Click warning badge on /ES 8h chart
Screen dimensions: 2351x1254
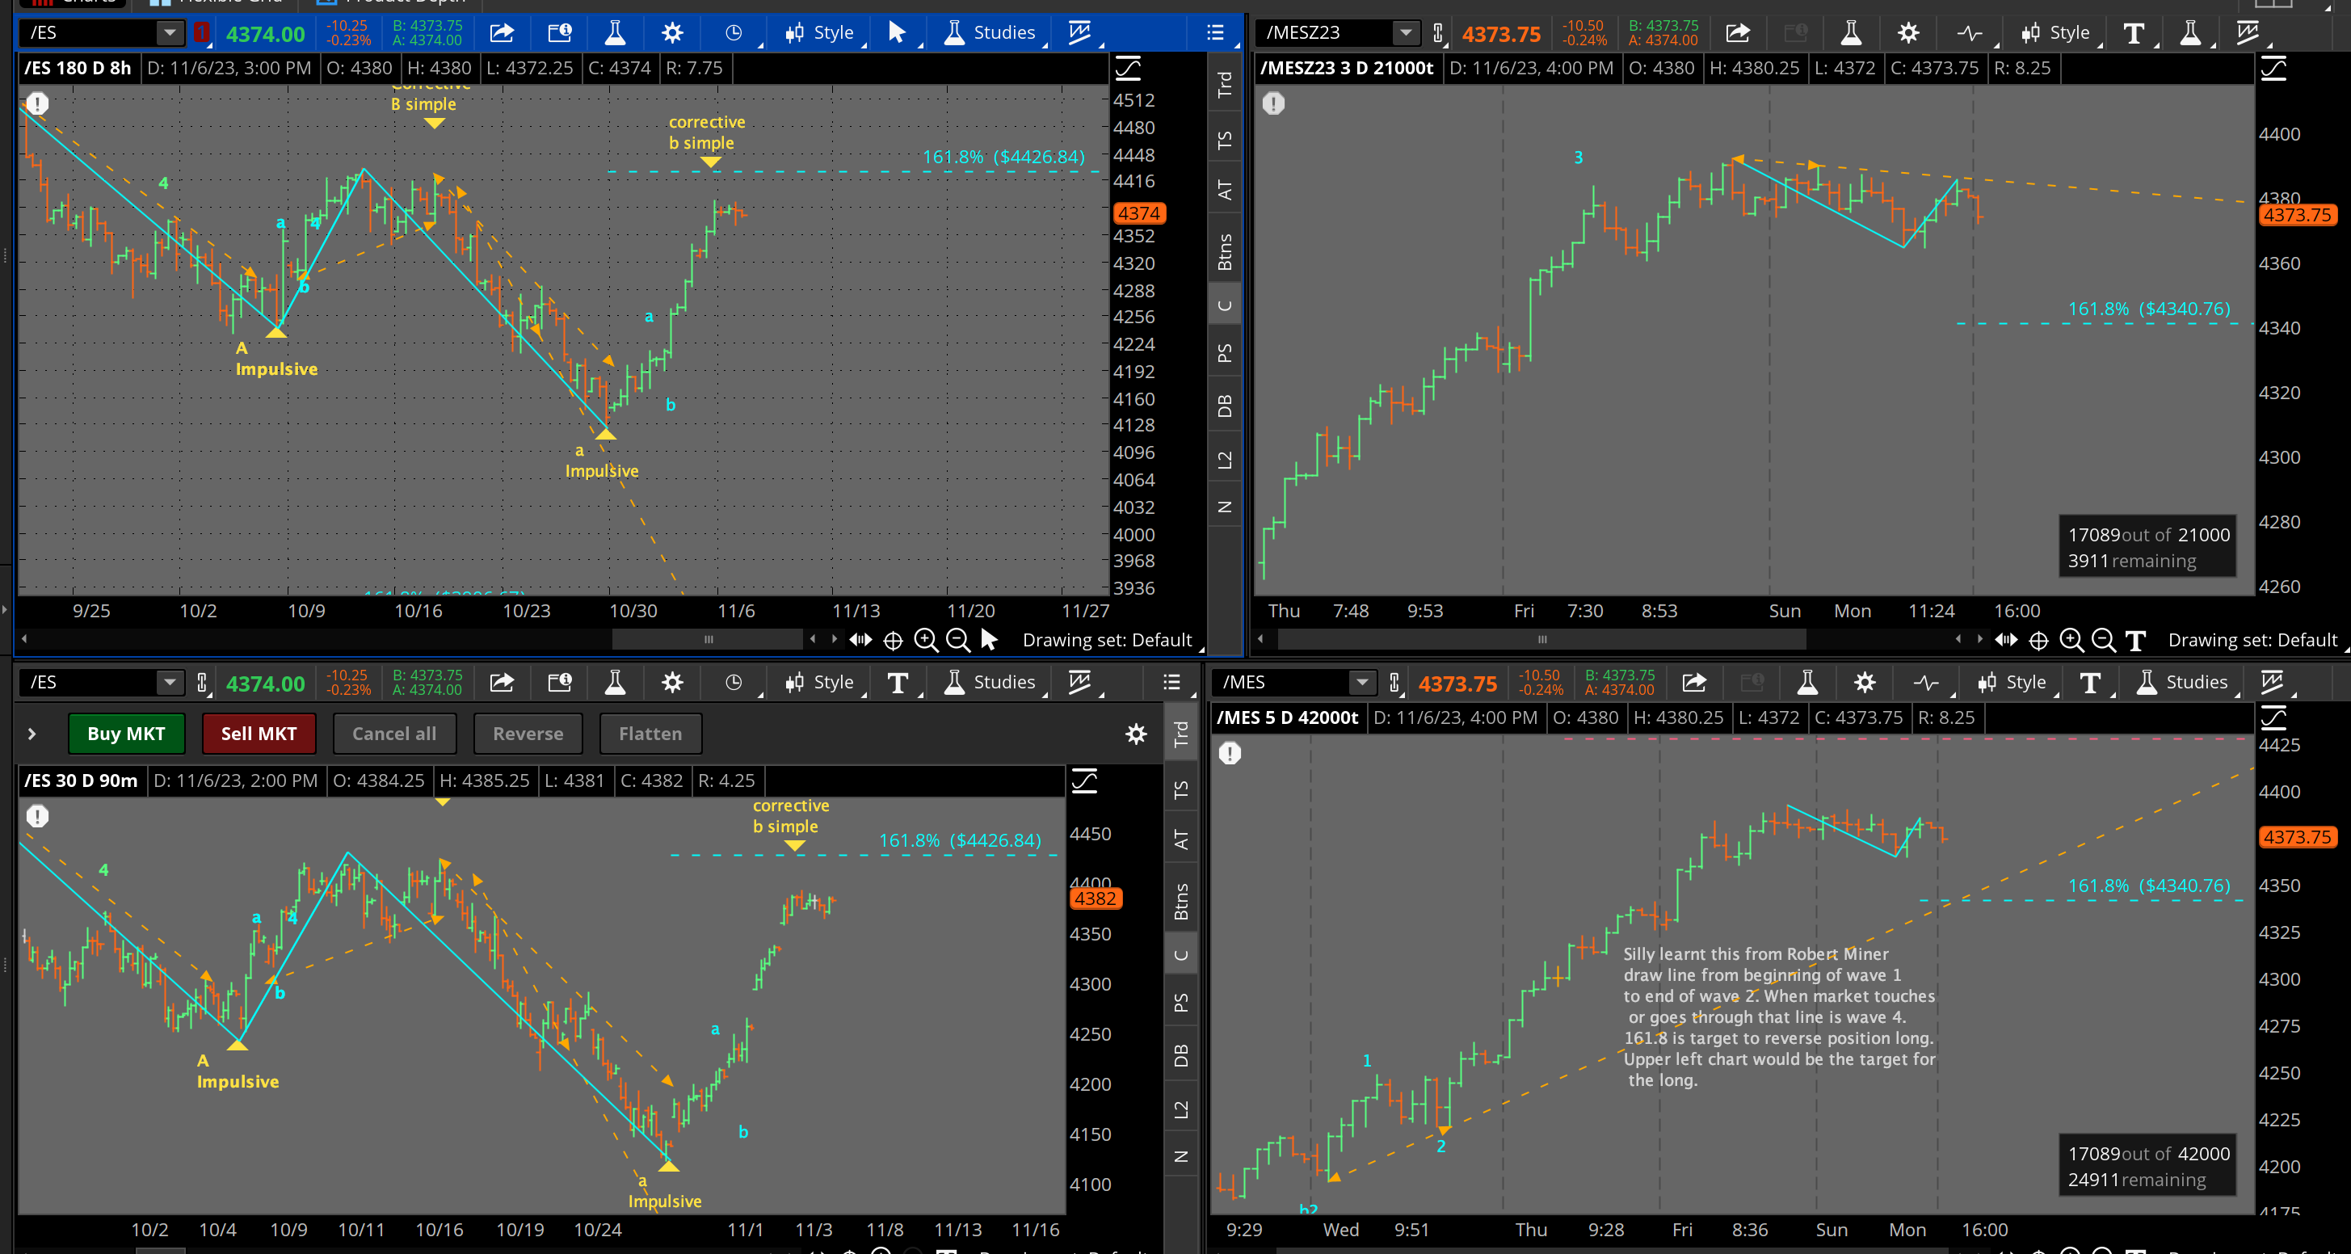(x=37, y=103)
